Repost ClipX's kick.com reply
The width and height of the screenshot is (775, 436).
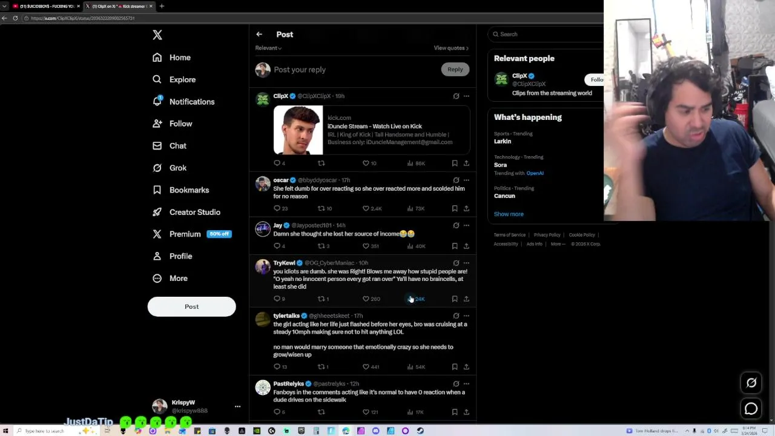(321, 163)
